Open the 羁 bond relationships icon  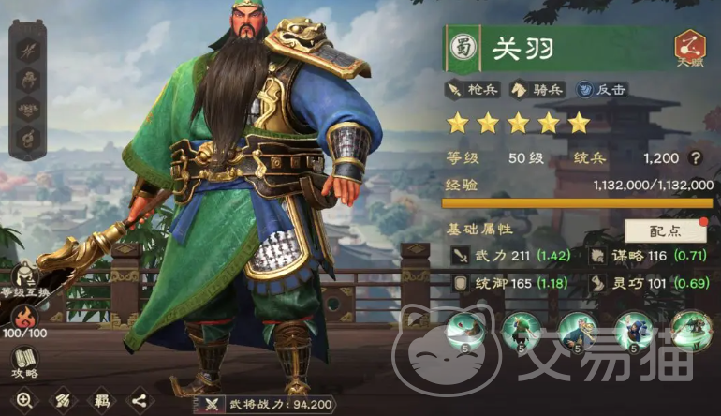pyautogui.click(x=101, y=400)
